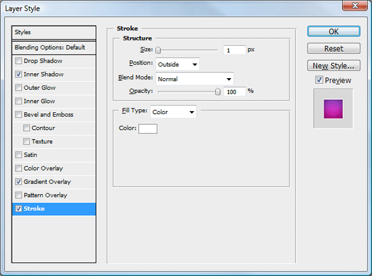Image resolution: width=372 pixels, height=276 pixels.
Task: Enable the Satin checkbox
Action: coord(19,155)
